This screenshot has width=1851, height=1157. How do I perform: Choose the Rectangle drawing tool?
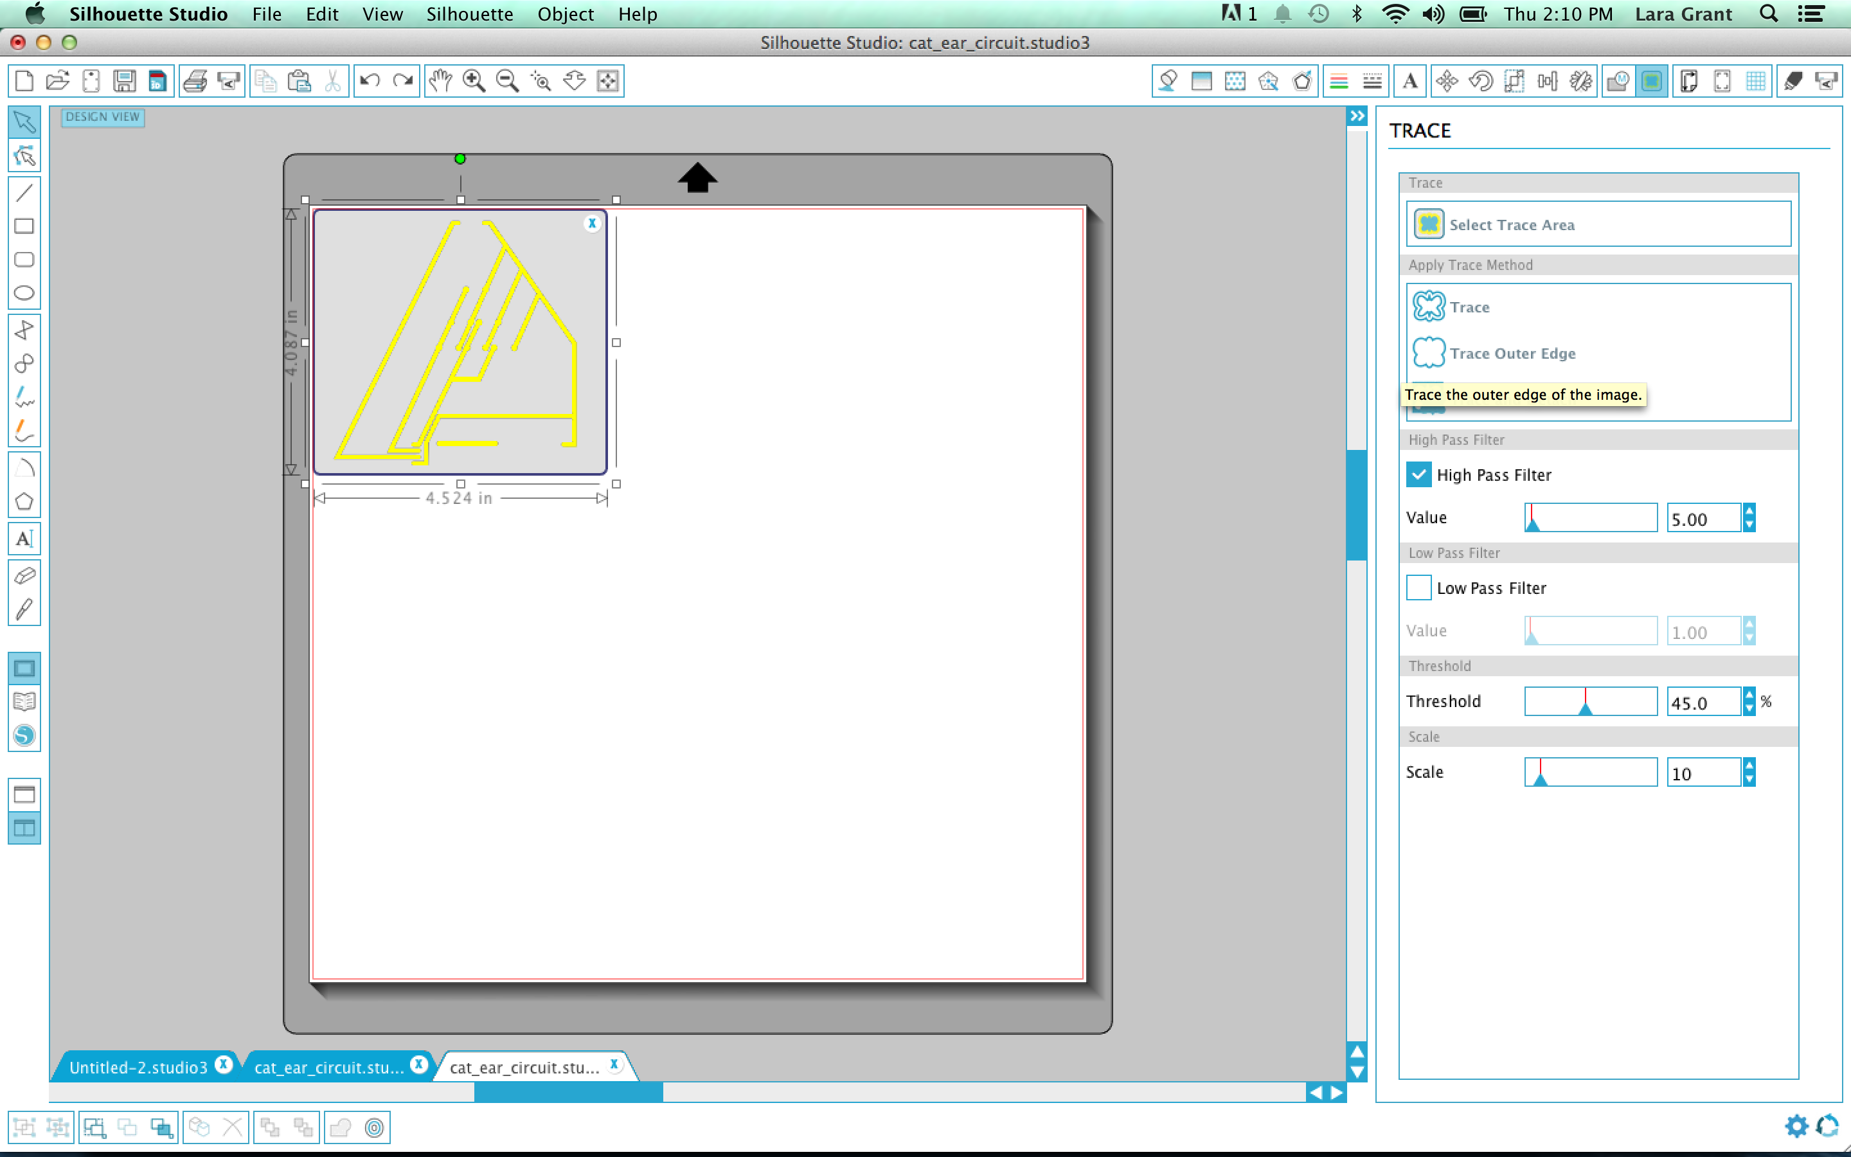(24, 226)
